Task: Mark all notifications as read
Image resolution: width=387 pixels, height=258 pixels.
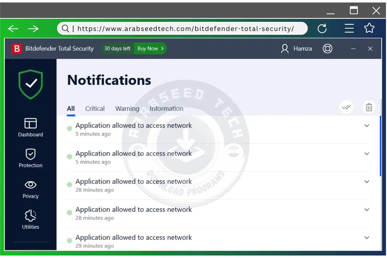Action: 346,107
